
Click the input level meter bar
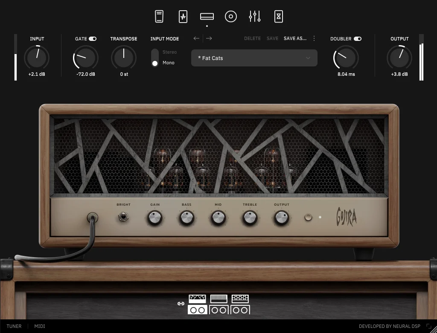pos(16,57)
